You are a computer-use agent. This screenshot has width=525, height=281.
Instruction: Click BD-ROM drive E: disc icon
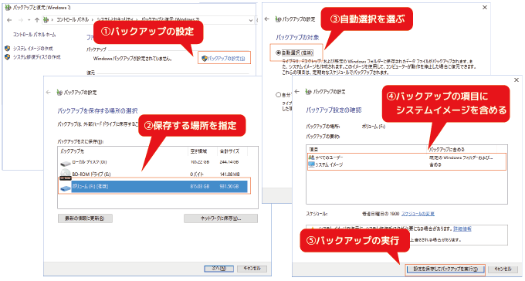[x=66, y=174]
